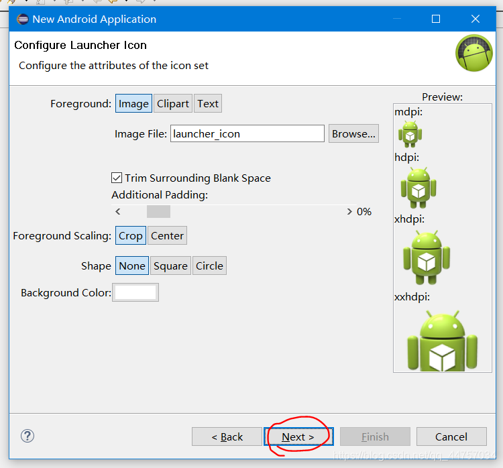The width and height of the screenshot is (503, 468).
Task: Click the Additional Padding slider thumb
Action: pos(158,211)
